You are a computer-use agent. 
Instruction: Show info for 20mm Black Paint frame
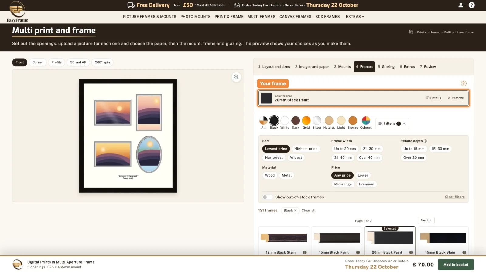tap(411, 252)
